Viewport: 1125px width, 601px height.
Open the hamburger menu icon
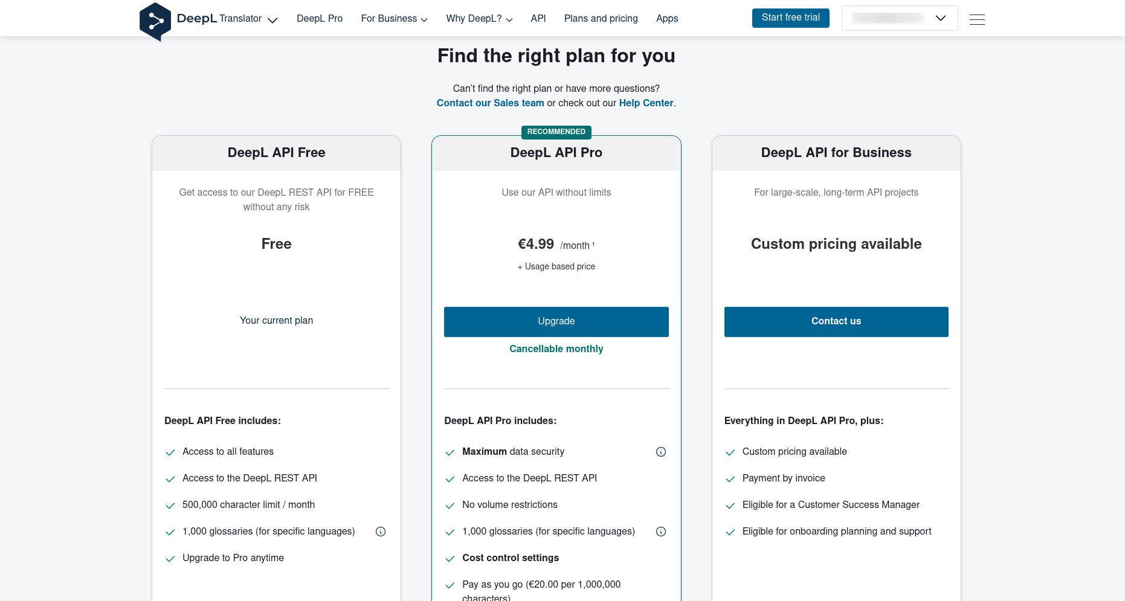(977, 19)
